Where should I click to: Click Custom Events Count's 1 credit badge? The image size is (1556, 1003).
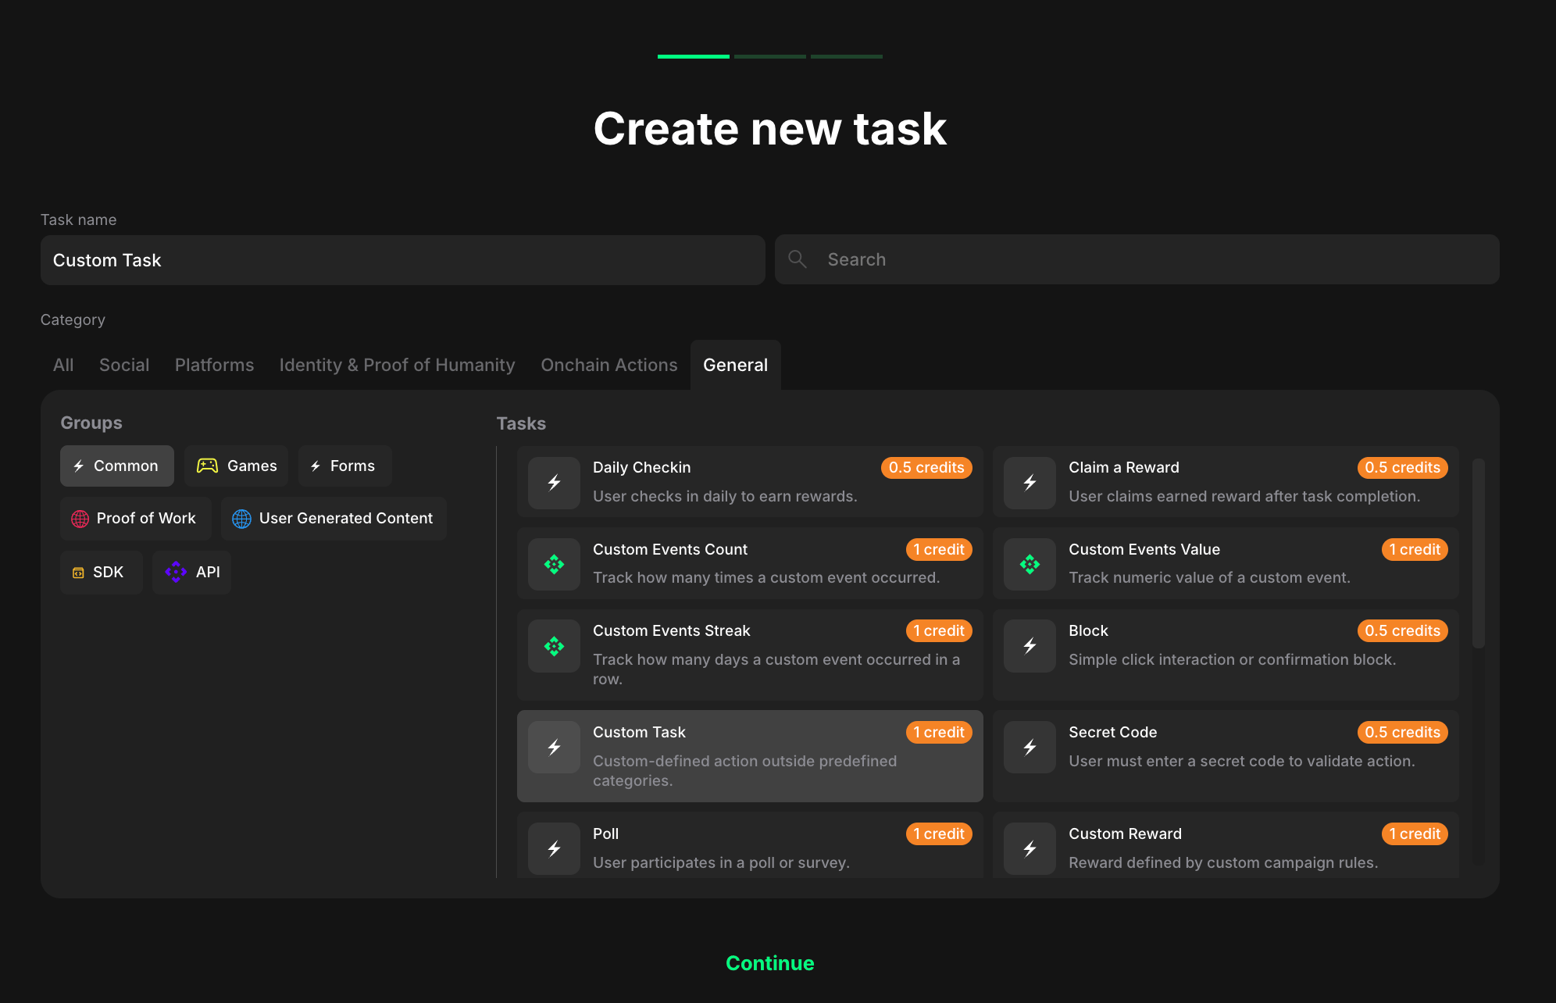click(x=939, y=549)
